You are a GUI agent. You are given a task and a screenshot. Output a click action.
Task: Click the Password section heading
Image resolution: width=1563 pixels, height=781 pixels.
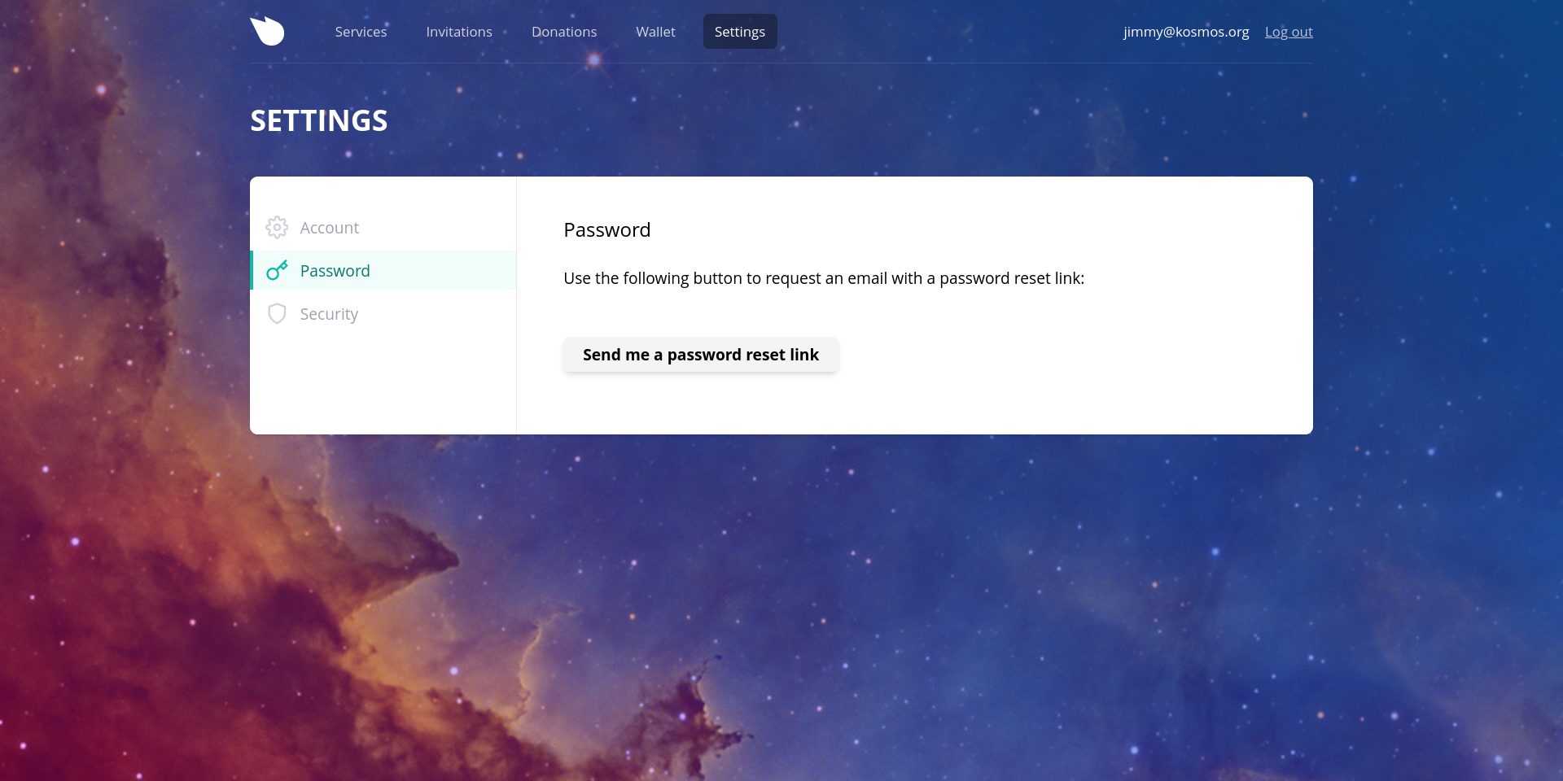pos(607,230)
